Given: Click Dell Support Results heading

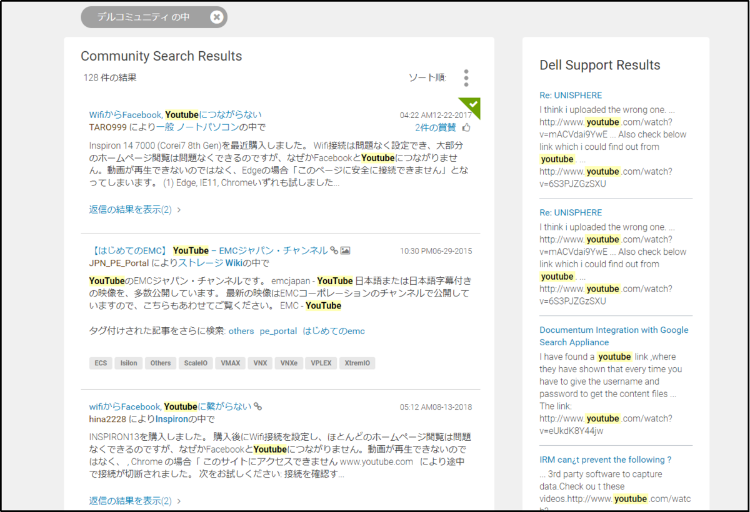Looking at the screenshot, I should (x=600, y=65).
